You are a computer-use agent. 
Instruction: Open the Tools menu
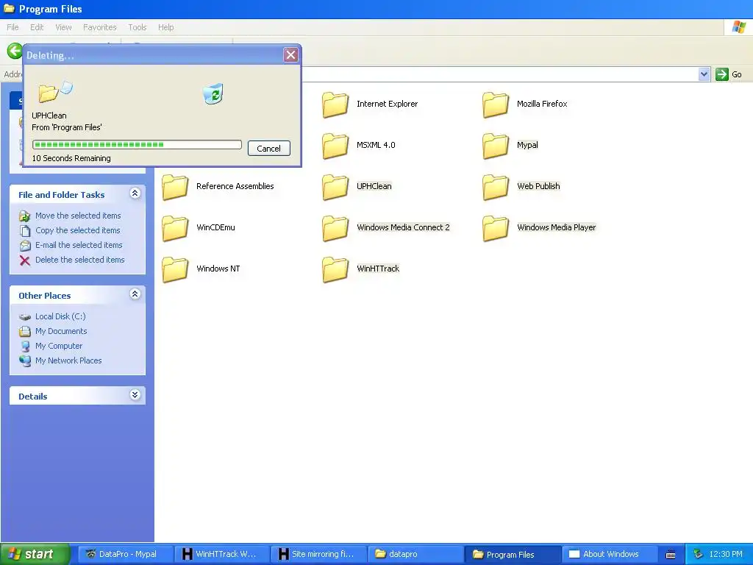[138, 27]
